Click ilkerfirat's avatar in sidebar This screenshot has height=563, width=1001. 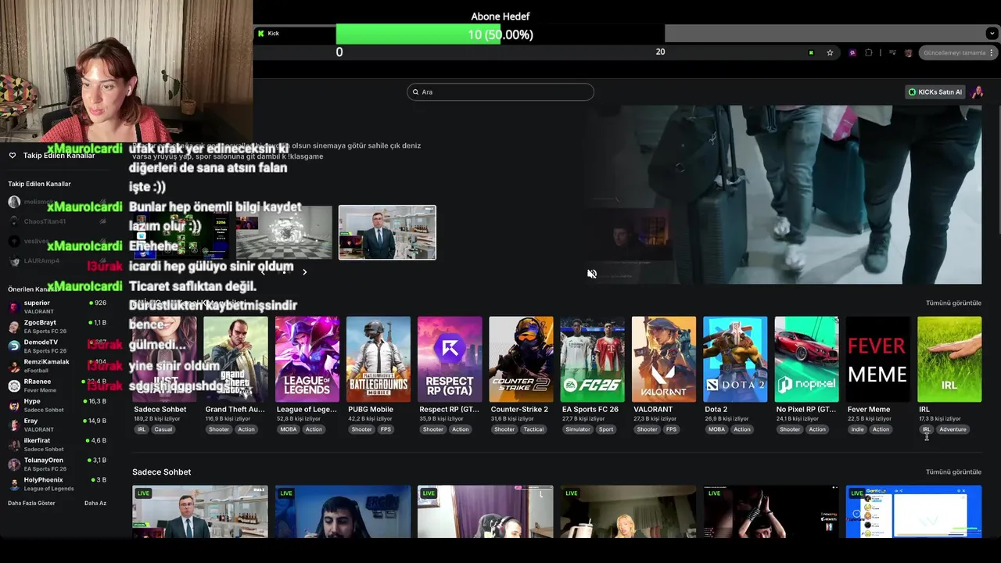[x=14, y=444]
